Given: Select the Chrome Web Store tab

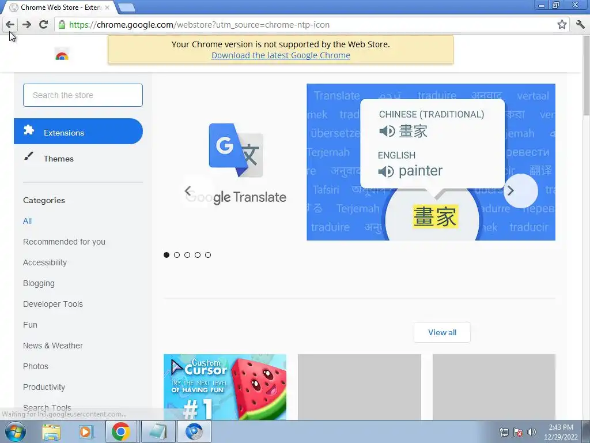Looking at the screenshot, I should [x=60, y=7].
